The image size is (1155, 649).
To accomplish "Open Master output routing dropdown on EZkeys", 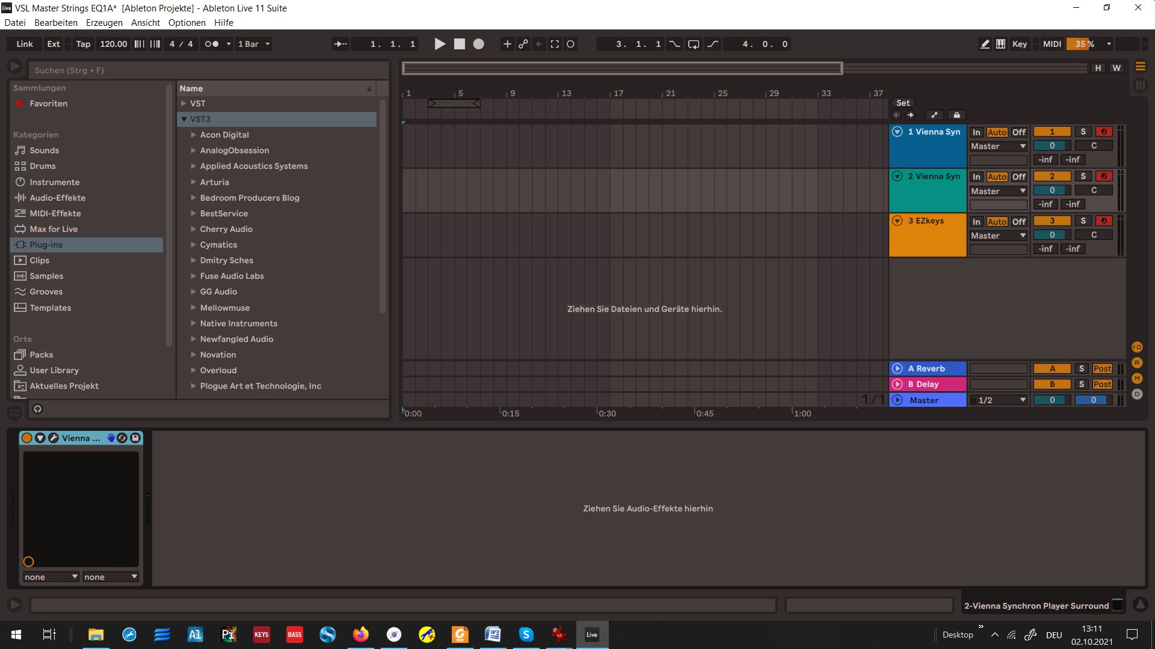I will (x=998, y=236).
